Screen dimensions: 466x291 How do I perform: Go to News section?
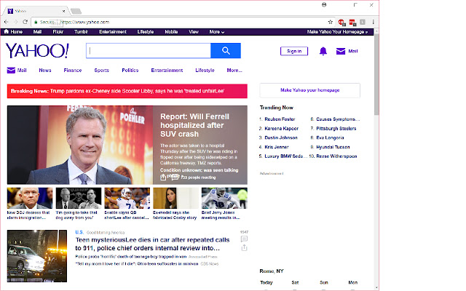pos(45,71)
